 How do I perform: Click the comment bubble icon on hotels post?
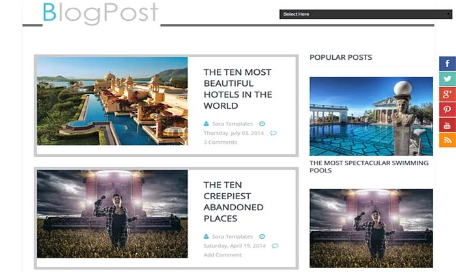coord(274,133)
